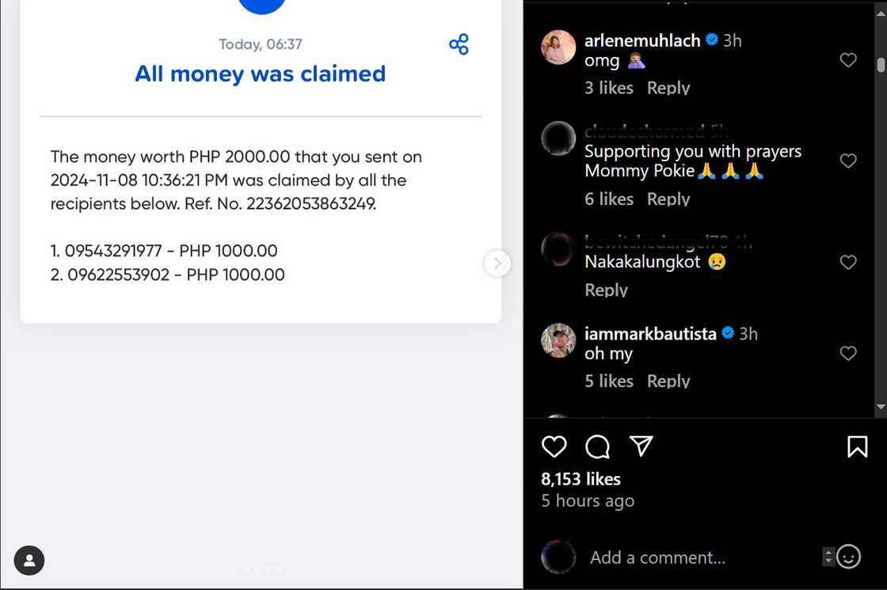Save the post with the bookmark icon
This screenshot has height=590, width=887.
click(857, 447)
